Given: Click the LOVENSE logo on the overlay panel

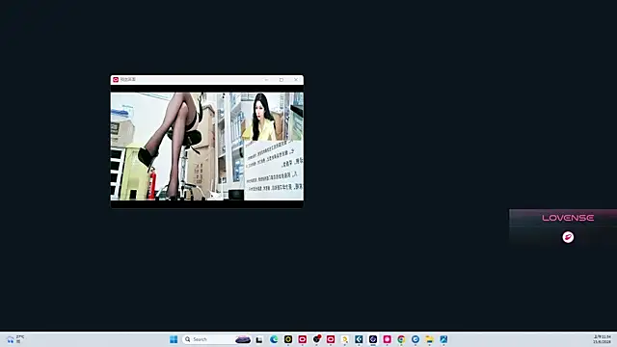Looking at the screenshot, I should click(568, 218).
